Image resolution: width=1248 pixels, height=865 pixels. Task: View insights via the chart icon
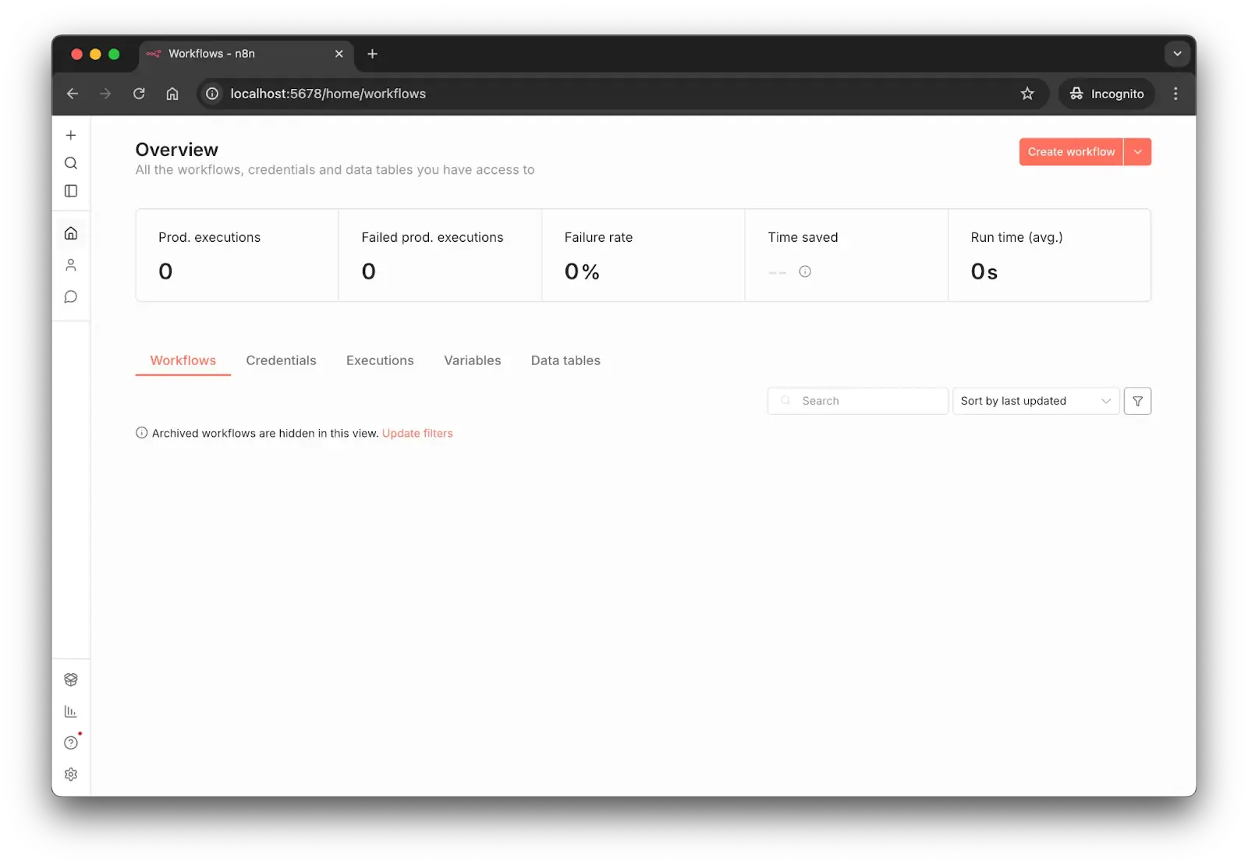[x=71, y=711]
